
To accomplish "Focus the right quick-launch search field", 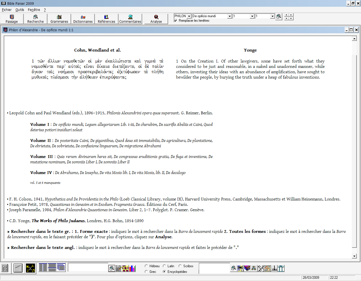I will (214, 268).
